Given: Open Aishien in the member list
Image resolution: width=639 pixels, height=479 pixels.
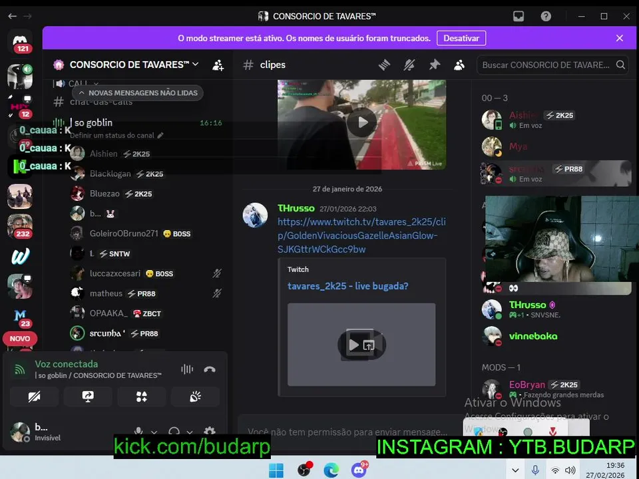Looking at the screenshot, I should (x=556, y=120).
